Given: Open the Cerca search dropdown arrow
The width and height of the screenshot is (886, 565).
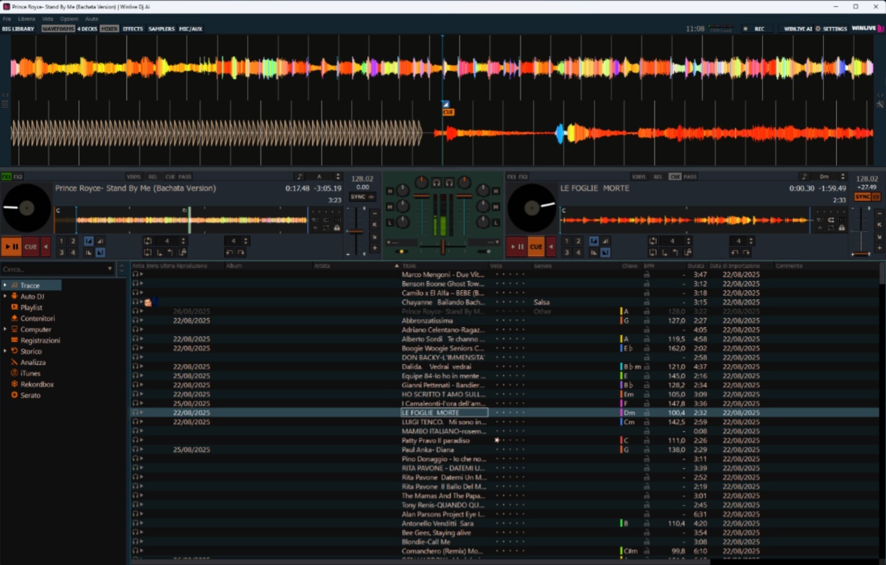Looking at the screenshot, I should [110, 269].
